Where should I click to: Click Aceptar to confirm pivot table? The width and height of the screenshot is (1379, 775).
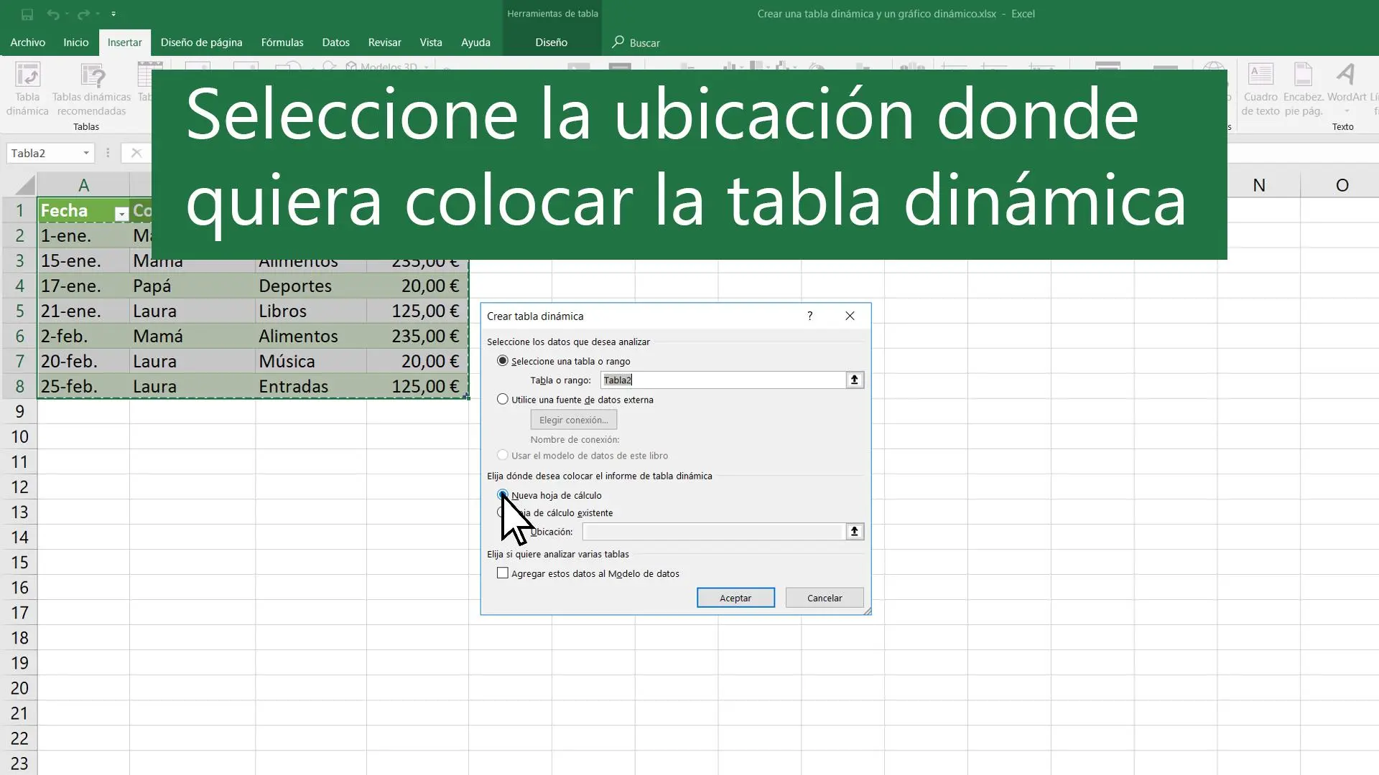coord(735,597)
